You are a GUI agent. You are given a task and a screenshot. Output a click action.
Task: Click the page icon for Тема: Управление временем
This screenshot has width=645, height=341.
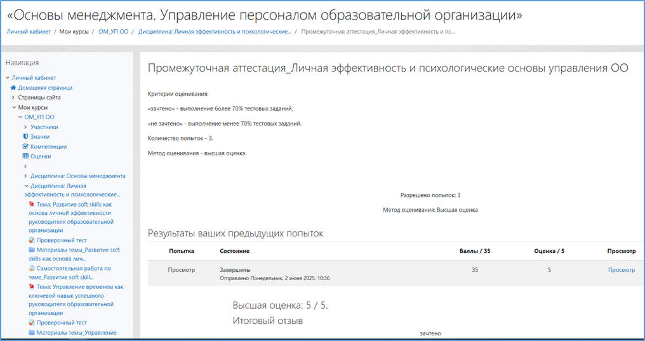click(32, 287)
